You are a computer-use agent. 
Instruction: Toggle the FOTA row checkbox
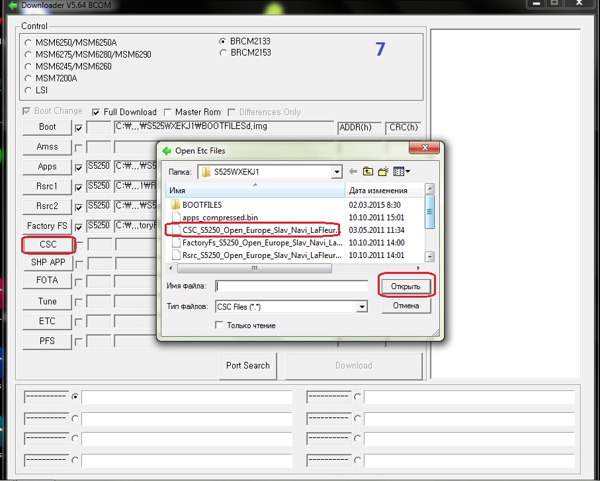[x=79, y=282]
